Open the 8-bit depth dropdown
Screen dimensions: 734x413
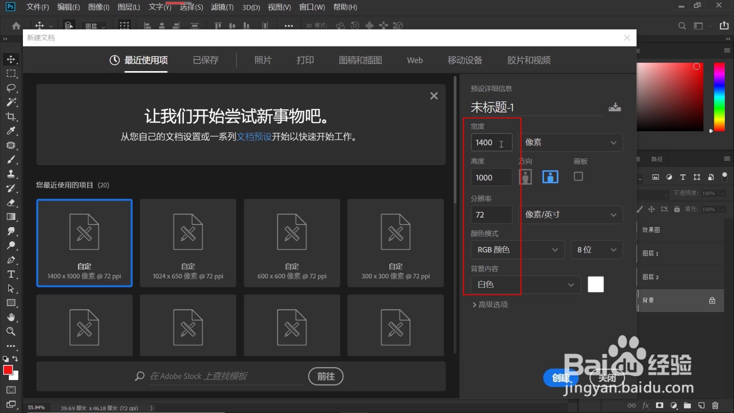(597, 250)
